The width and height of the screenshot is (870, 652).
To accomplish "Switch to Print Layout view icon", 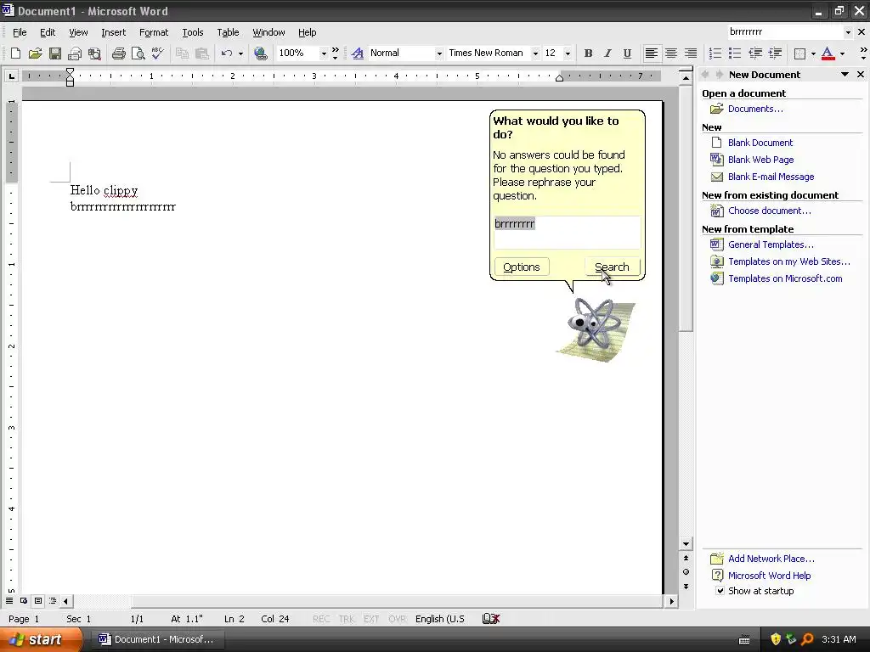I will 38,600.
